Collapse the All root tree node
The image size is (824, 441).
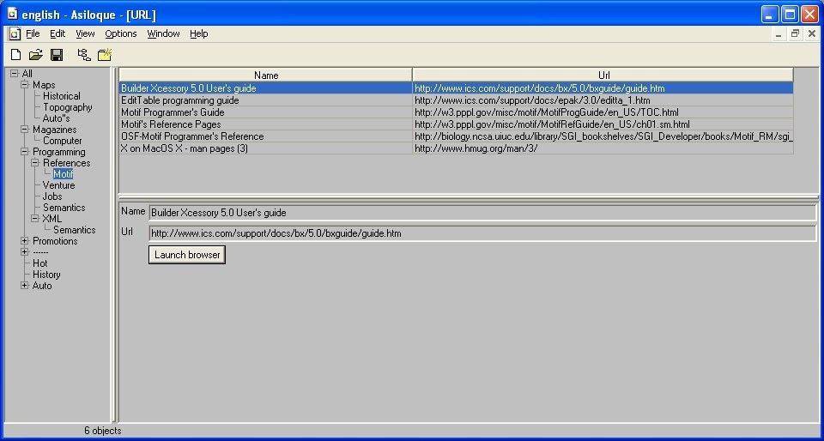(x=15, y=74)
